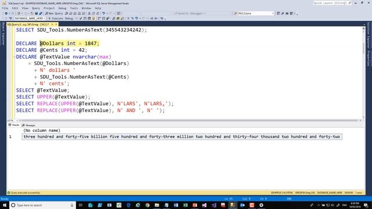This screenshot has width=372, height=209.
Task: Open Microsoft Edge from the taskbar
Action: point(128,205)
